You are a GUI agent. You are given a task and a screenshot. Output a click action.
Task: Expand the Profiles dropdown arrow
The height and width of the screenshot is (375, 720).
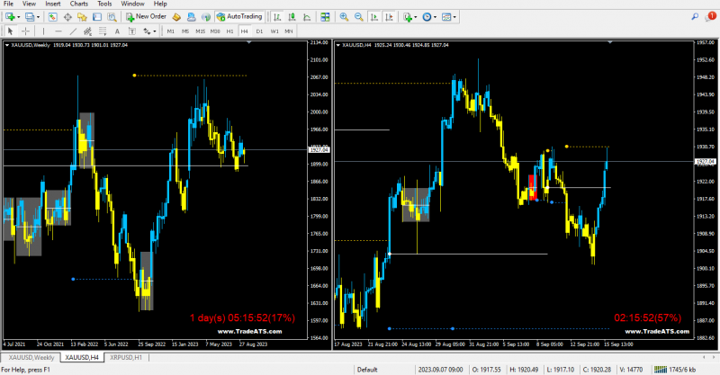pyautogui.click(x=38, y=17)
